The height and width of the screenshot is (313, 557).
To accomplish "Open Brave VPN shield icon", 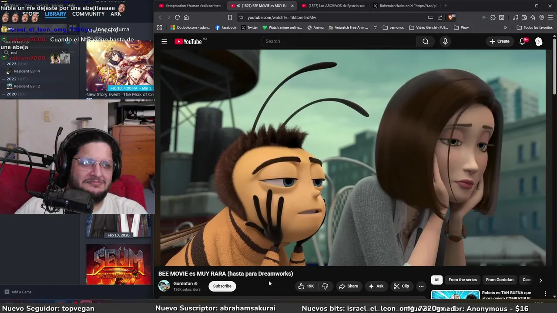I will 541,17.
